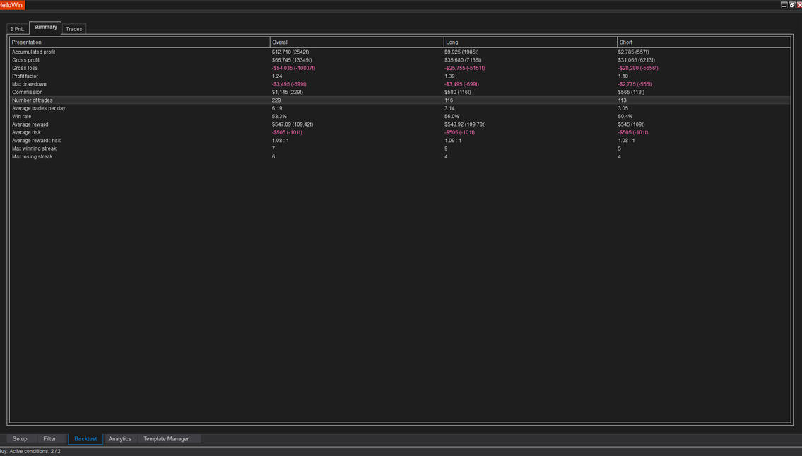Select the Max drawdown row
Viewport: 802px width, 456px height.
pyautogui.click(x=29, y=84)
